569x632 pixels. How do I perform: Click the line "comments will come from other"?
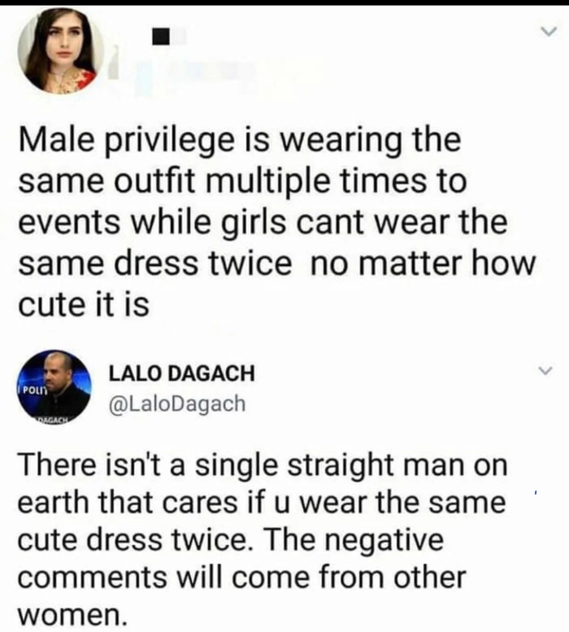coord(242,577)
